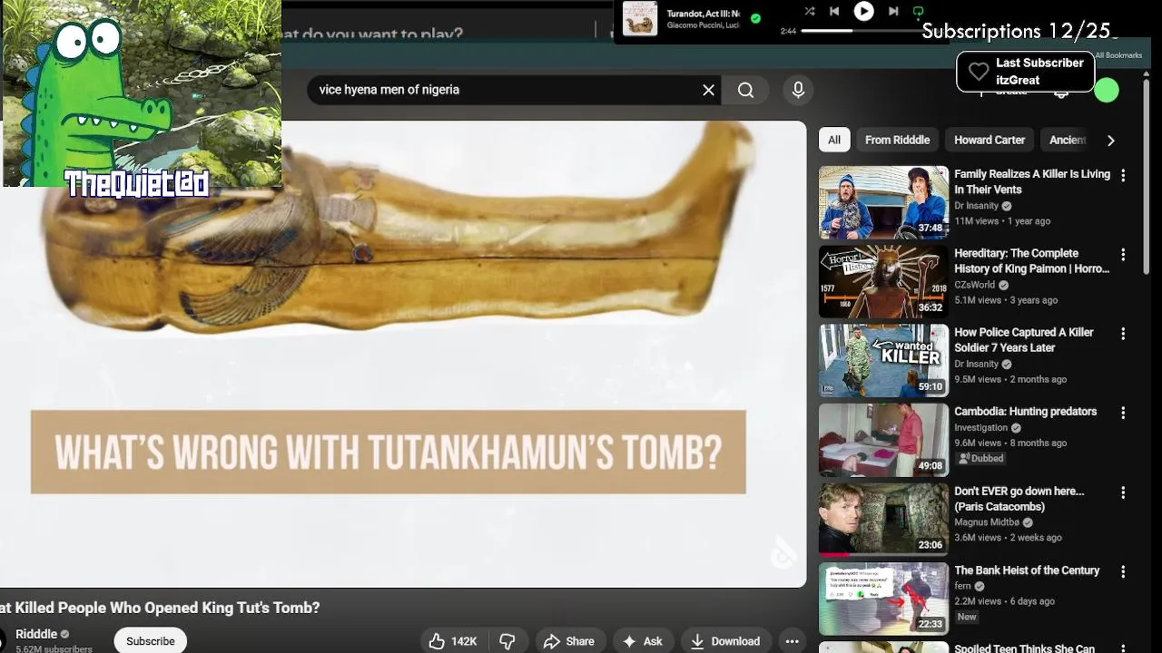Click title 'Cambodia: Hunting predators'

click(x=1025, y=412)
